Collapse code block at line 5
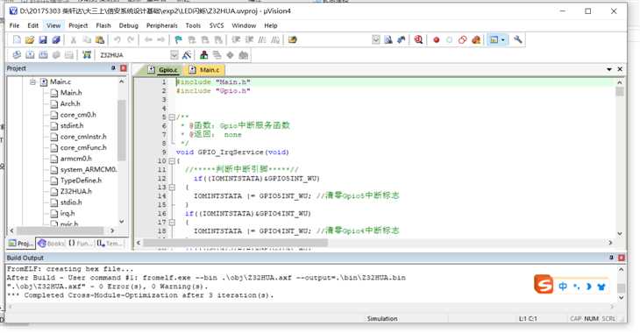This screenshot has height=333, width=640. 172,117
